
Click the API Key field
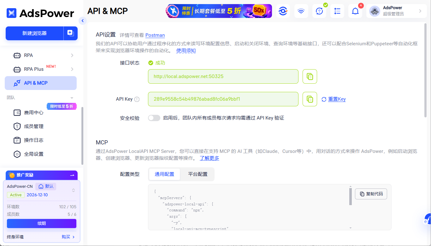point(223,99)
